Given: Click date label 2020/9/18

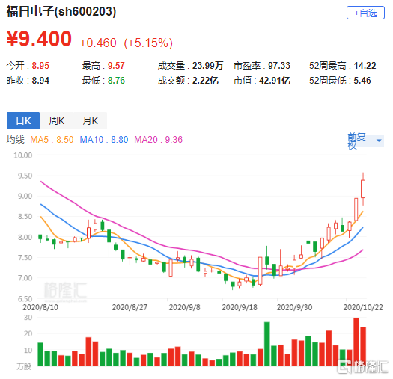Looking at the screenshot, I should tap(240, 307).
